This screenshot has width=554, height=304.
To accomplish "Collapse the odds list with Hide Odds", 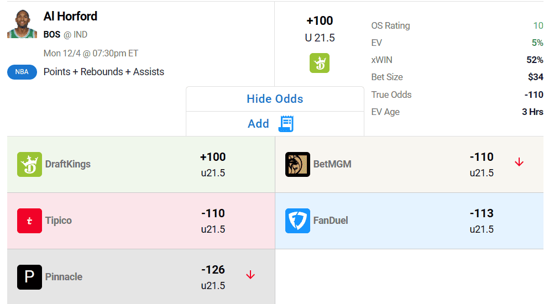I will (x=275, y=99).
